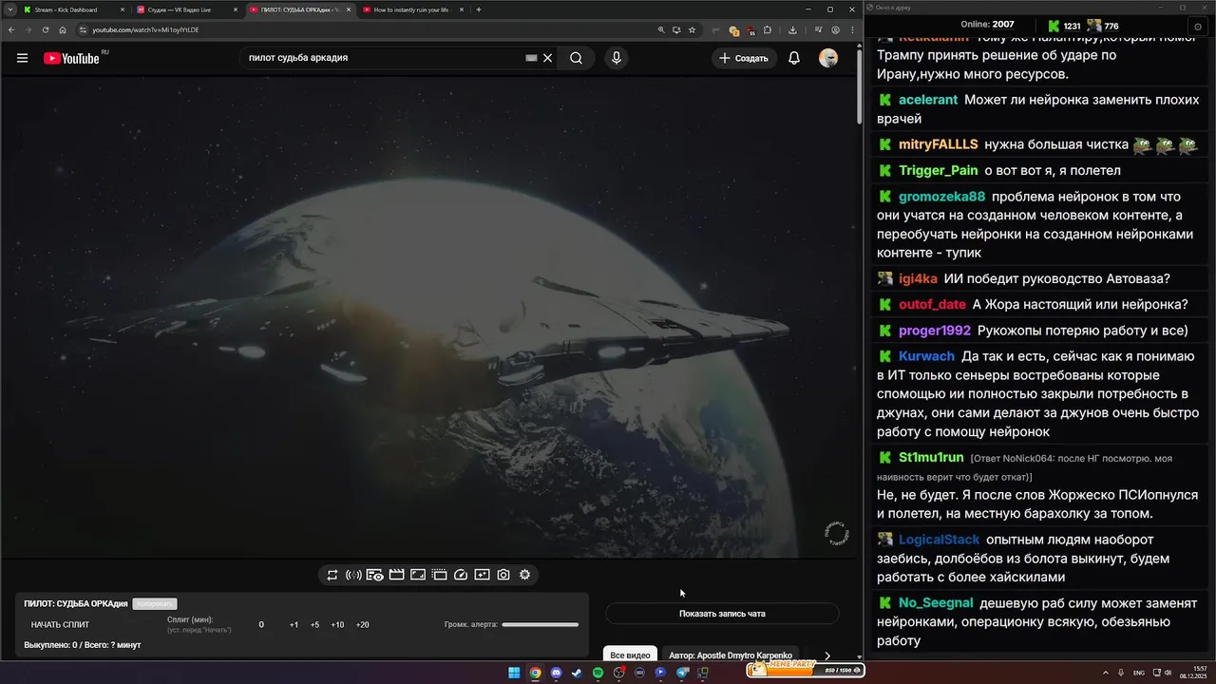Start voice search with microphone icon
This screenshot has height=684, width=1216.
tap(617, 58)
